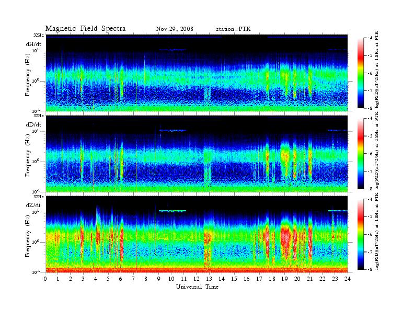414x320 pixels.
Task: Click the cyan 10 Hz line in dZ/dt near hour 10
Action: click(172, 211)
